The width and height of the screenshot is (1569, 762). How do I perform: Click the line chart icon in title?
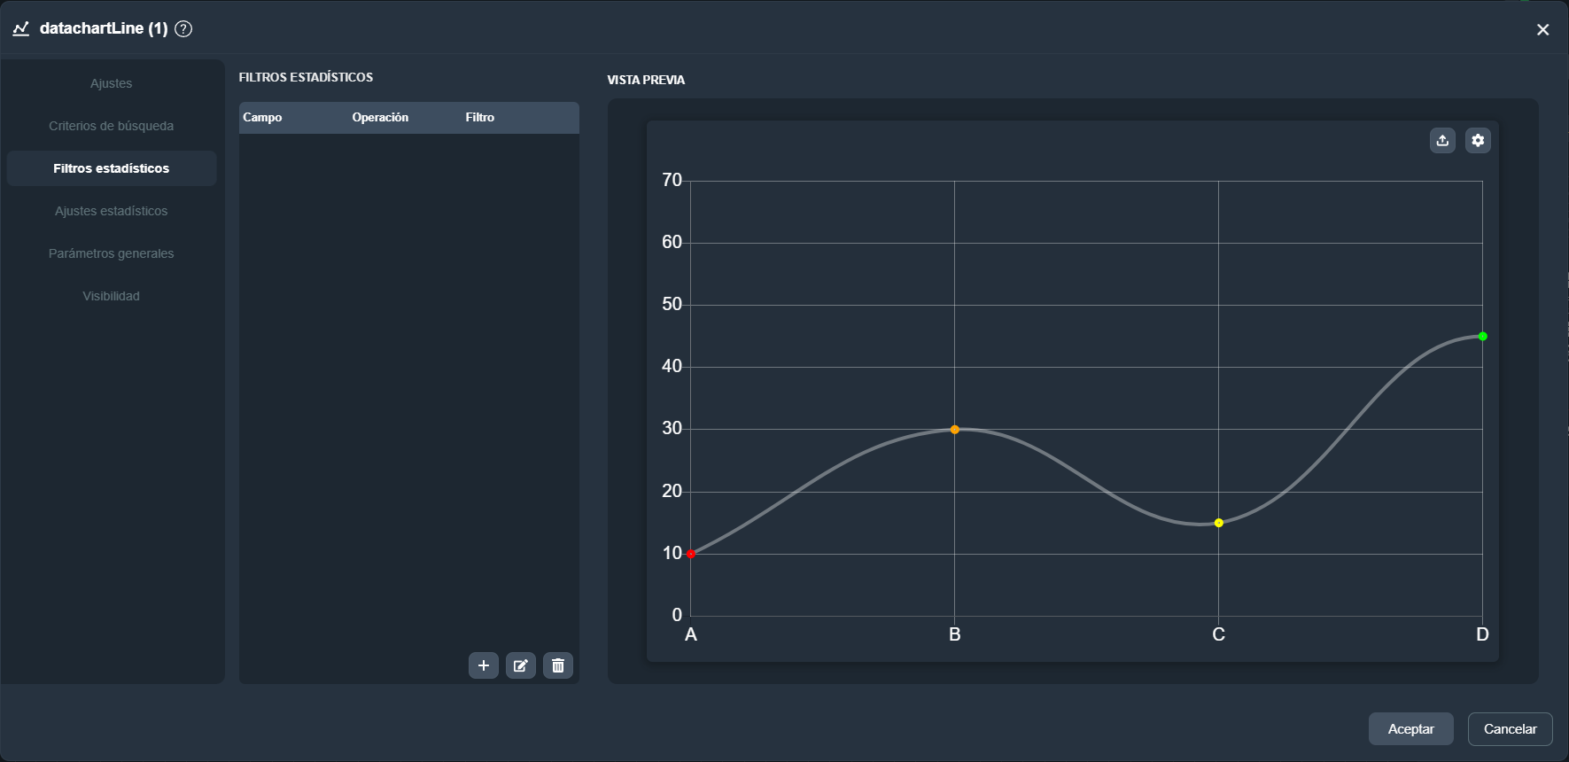[21, 28]
